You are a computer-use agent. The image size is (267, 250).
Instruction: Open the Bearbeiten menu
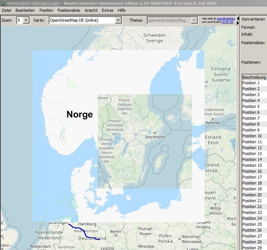click(x=25, y=10)
